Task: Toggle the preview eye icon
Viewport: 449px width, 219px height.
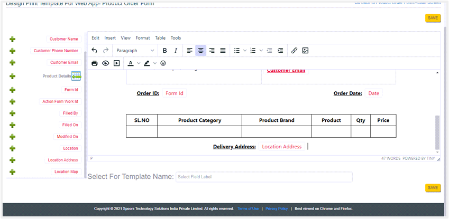Action: click(106, 63)
